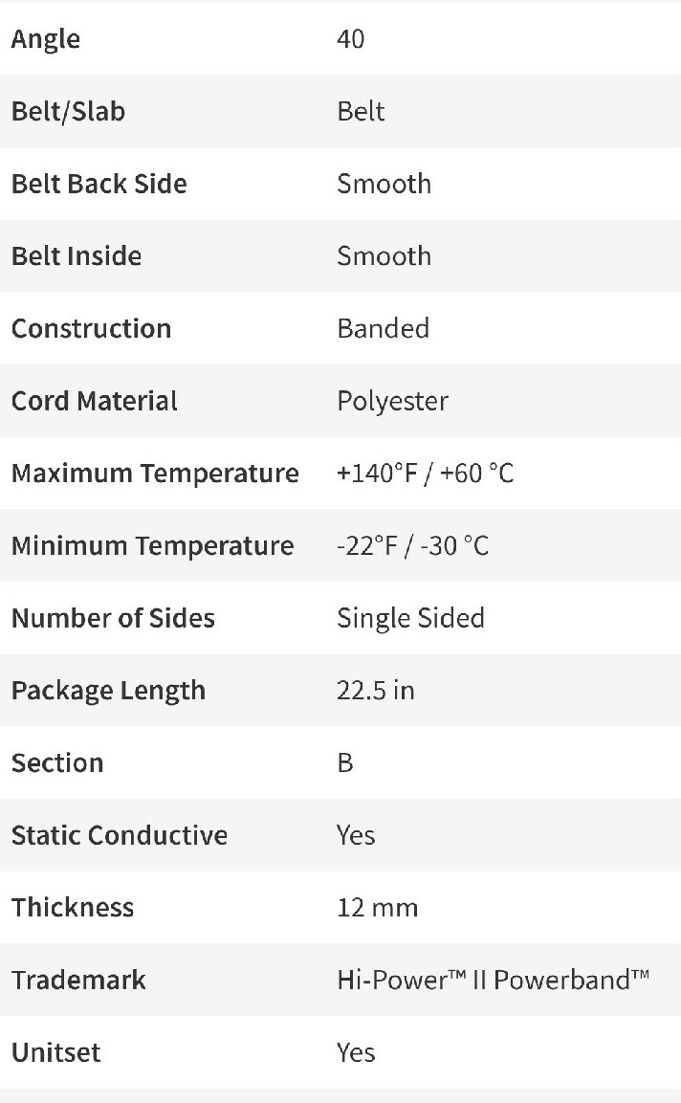
Task: Click the Package Length value 22.5 in
Action: [376, 691]
